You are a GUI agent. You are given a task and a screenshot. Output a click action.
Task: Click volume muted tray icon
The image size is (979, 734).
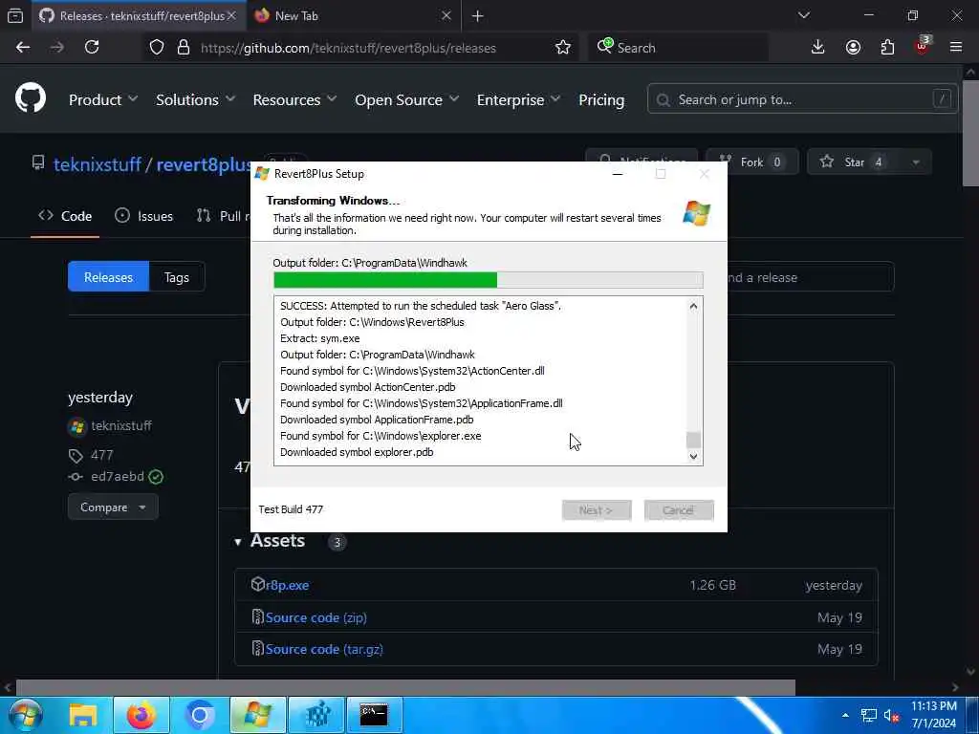[x=891, y=716]
